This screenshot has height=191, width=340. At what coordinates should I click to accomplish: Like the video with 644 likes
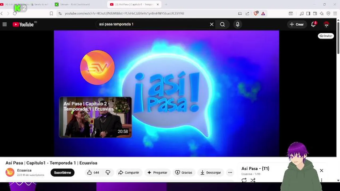[93, 173]
